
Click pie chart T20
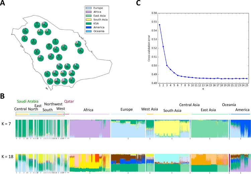point(76,67)
